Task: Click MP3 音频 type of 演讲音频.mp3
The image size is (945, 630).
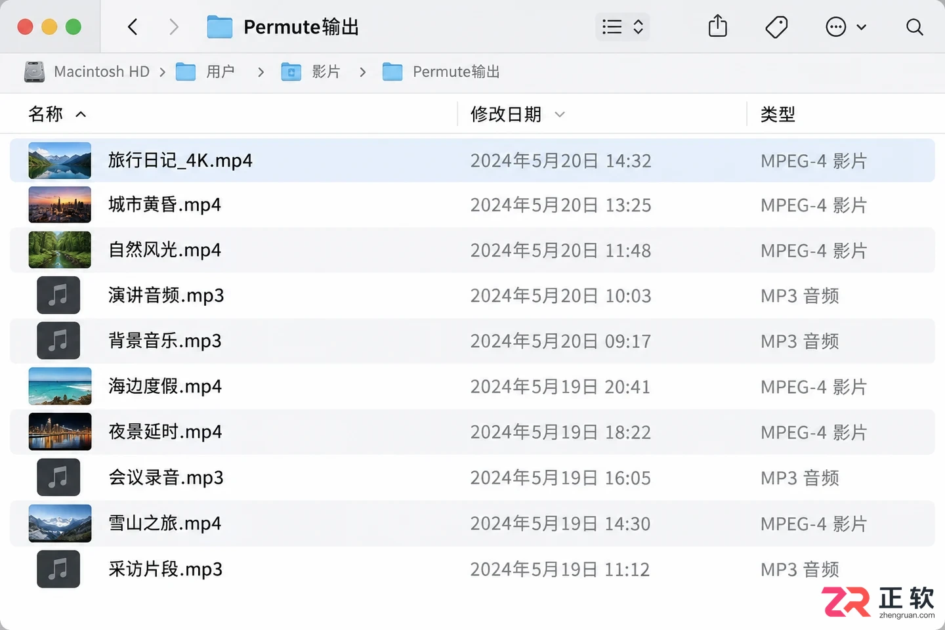Action: [x=800, y=296]
